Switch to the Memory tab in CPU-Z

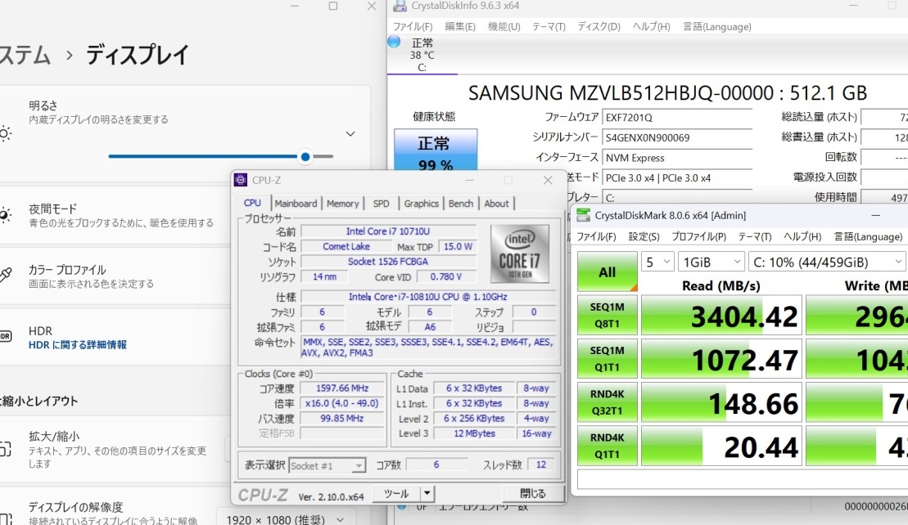[x=342, y=204]
